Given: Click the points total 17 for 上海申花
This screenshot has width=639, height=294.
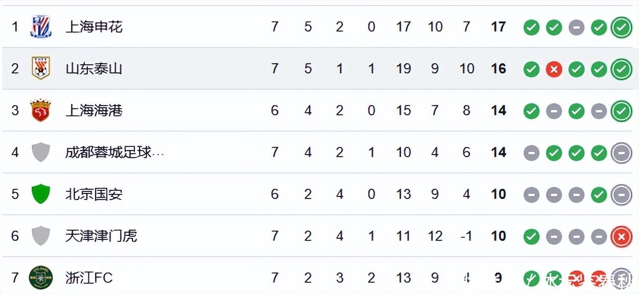Looking at the screenshot, I should coord(498,27).
